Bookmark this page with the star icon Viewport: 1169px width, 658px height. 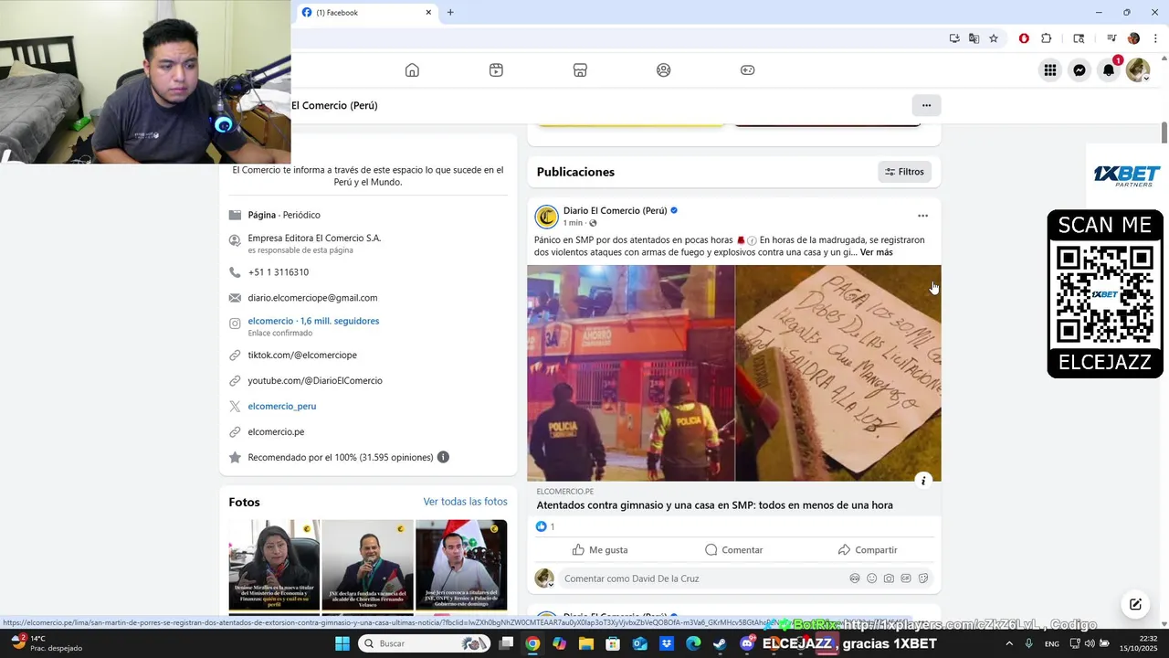coord(994,38)
